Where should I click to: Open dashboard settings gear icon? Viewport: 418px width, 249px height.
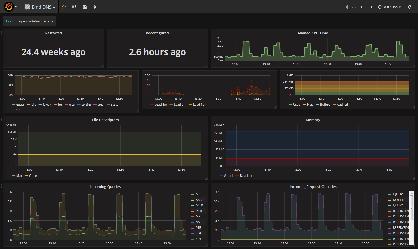tap(95, 7)
